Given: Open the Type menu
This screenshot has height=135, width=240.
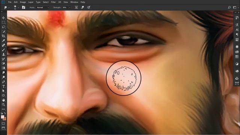Looking at the screenshot, I should coord(38,2).
